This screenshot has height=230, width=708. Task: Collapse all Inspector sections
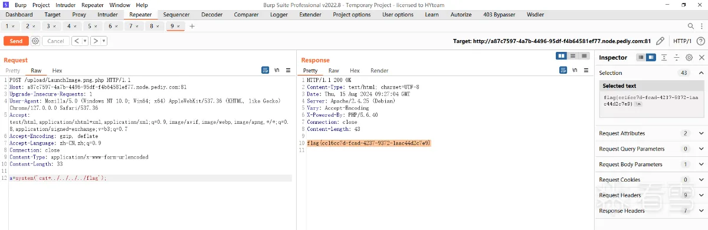pyautogui.click(x=677, y=57)
